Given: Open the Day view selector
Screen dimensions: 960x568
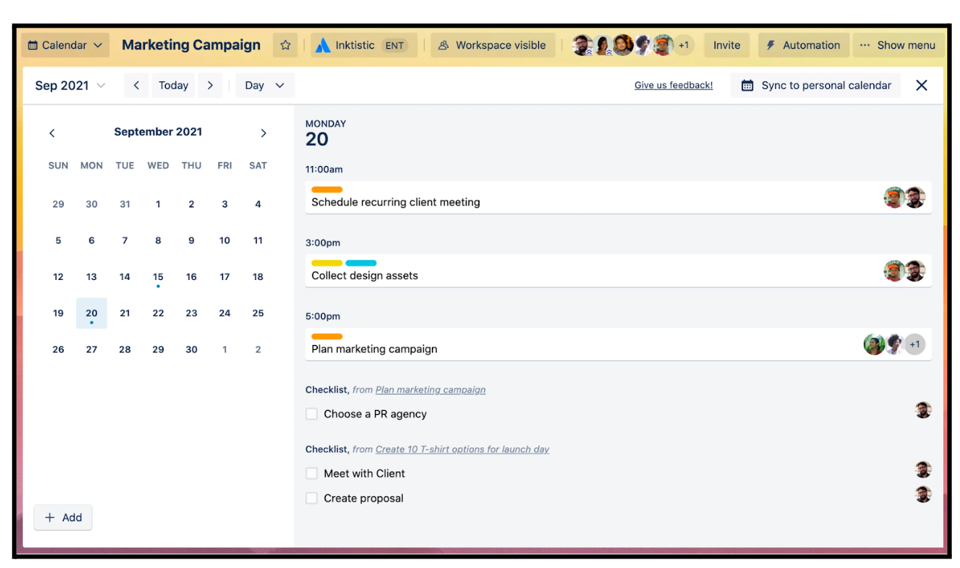Looking at the screenshot, I should point(264,85).
